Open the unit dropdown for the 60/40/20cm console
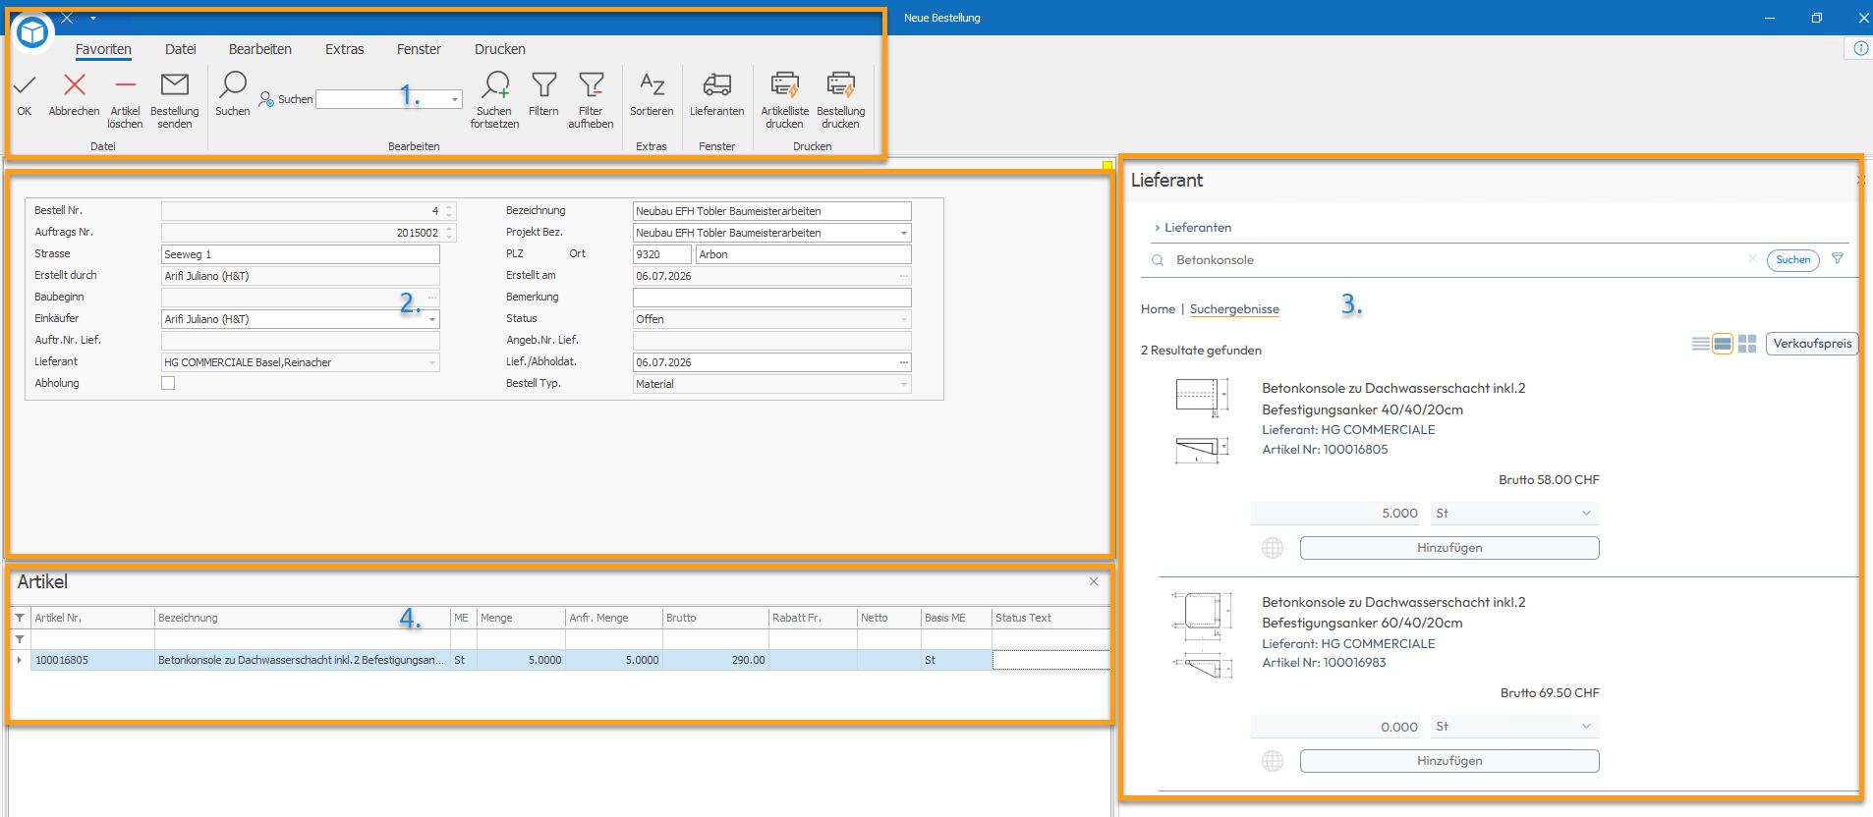The image size is (1873, 817). click(1586, 727)
